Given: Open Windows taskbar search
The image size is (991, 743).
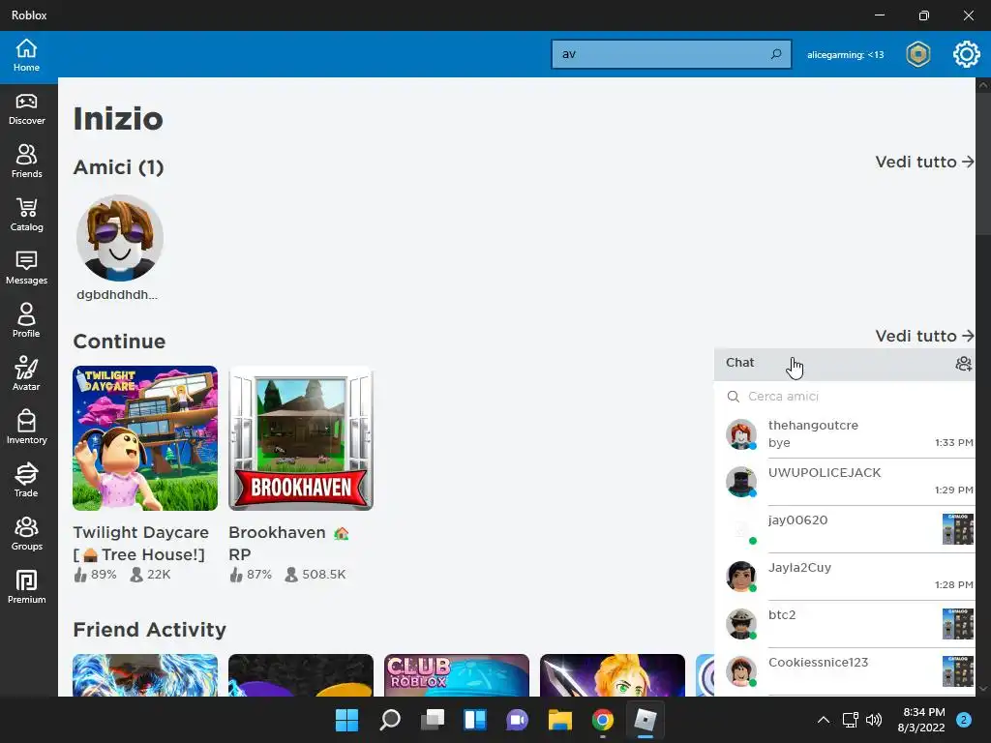Looking at the screenshot, I should [389, 720].
